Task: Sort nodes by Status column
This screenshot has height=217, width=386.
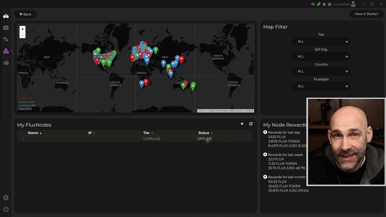Action: (x=205, y=133)
